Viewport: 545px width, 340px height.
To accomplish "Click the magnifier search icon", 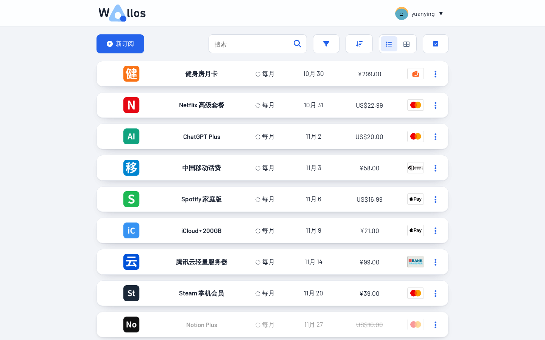I will pos(297,44).
